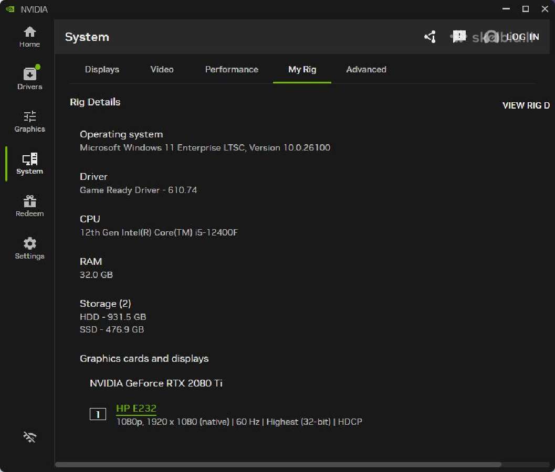Click the 'System' page title
The image size is (555, 472).
point(87,37)
